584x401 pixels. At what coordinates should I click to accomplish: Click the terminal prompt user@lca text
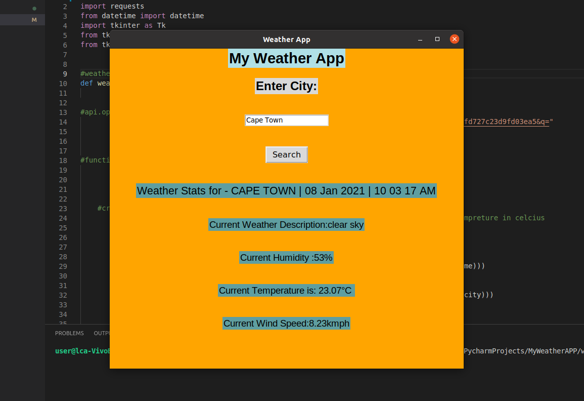[82, 351]
